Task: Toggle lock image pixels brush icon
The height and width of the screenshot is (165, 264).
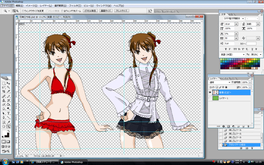Action: (x=220, y=87)
